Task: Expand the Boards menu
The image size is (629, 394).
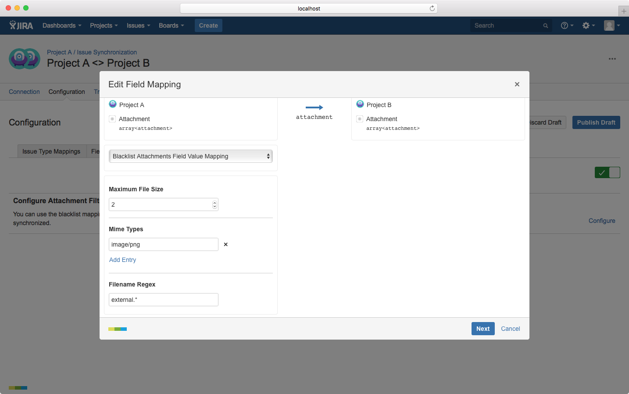Action: pos(171,25)
